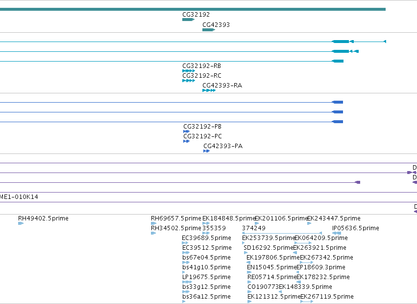Click the CG42393-RA transcript exon arrows
417x304 pixels.
coord(209,90)
